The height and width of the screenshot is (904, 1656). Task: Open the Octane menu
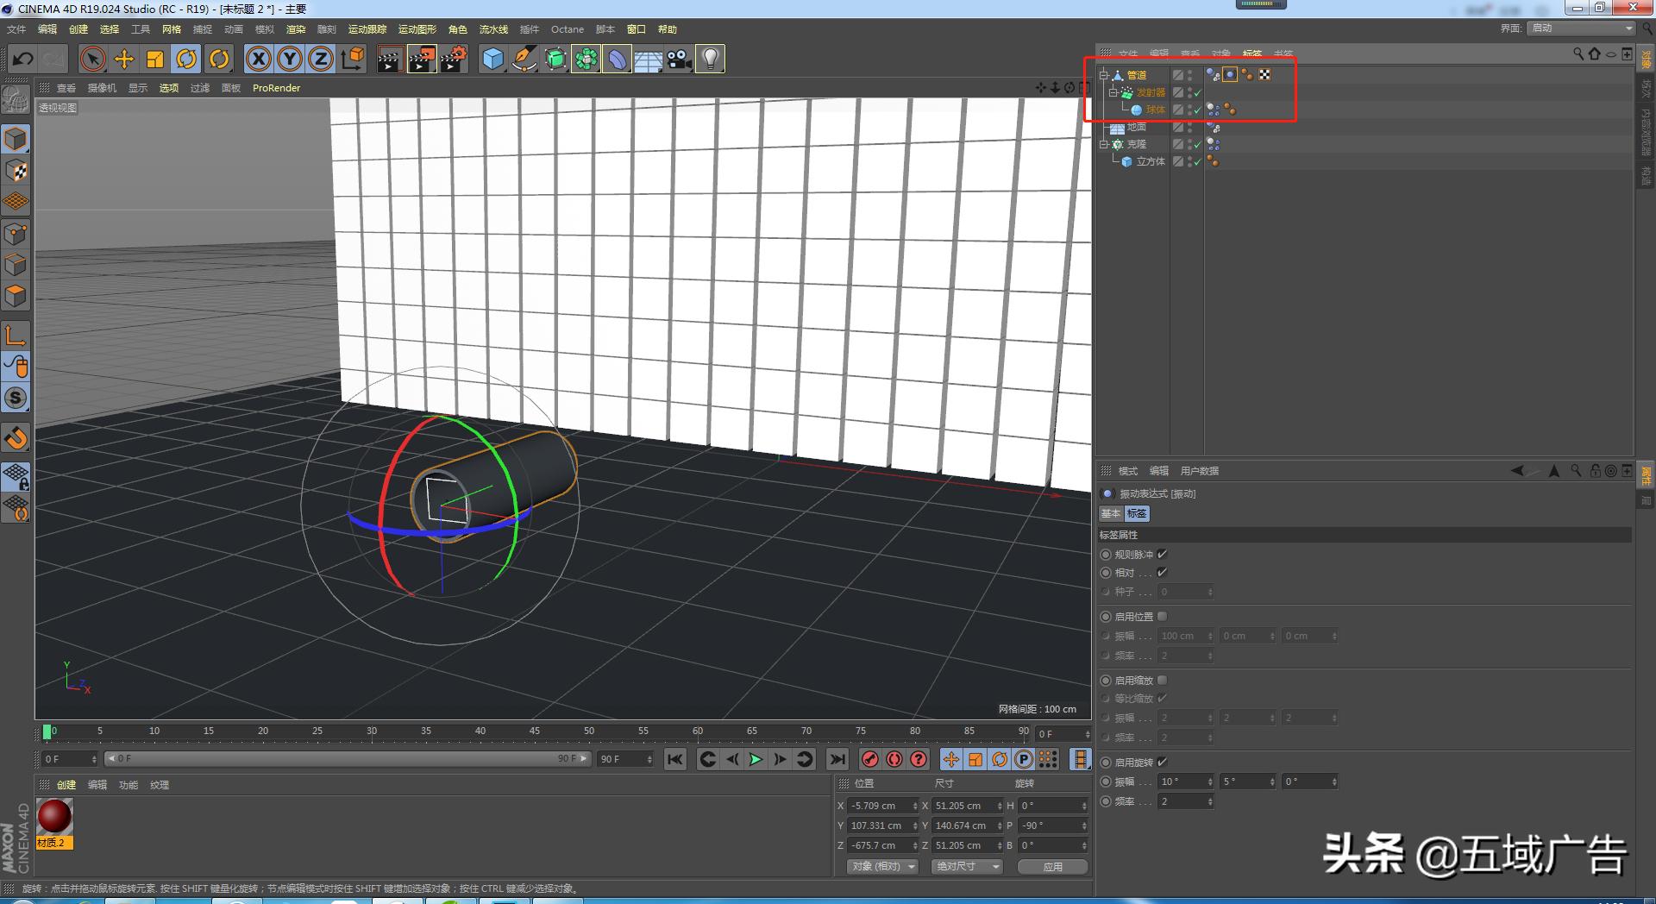[x=567, y=28]
